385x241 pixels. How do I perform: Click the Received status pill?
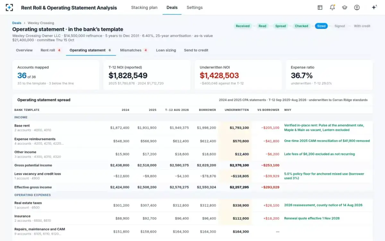click(x=243, y=26)
